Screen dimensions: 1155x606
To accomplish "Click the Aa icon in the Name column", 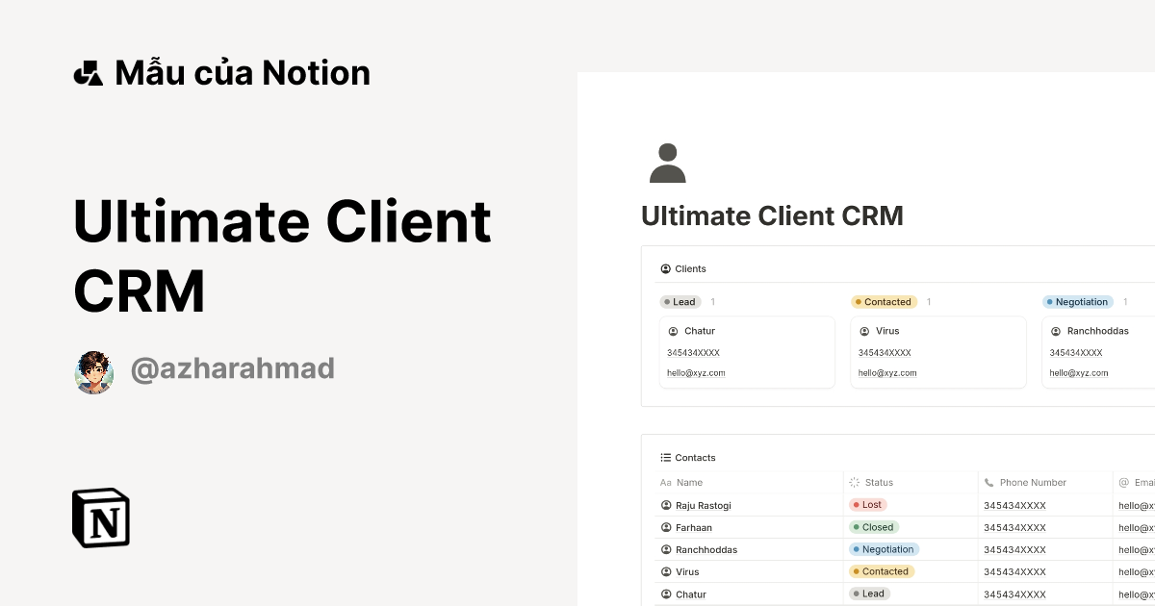I will coord(664,482).
